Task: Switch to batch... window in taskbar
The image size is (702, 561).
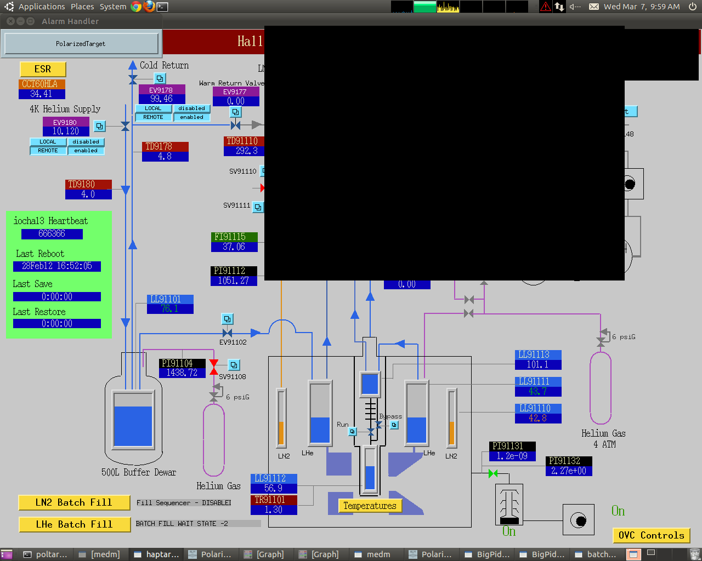Action: 596,554
